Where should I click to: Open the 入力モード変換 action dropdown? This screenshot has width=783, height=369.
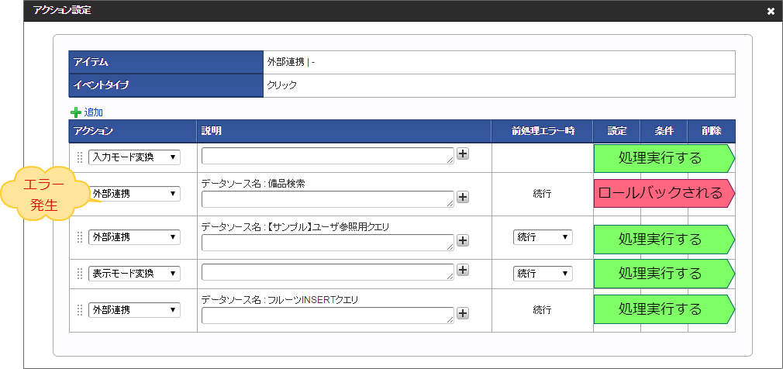click(x=134, y=157)
